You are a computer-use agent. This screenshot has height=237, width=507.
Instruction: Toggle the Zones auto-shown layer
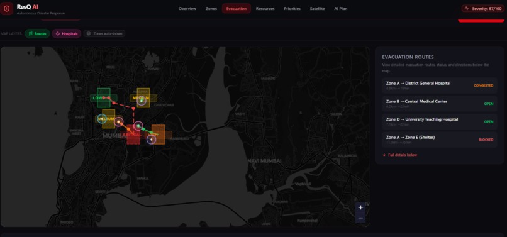(104, 33)
